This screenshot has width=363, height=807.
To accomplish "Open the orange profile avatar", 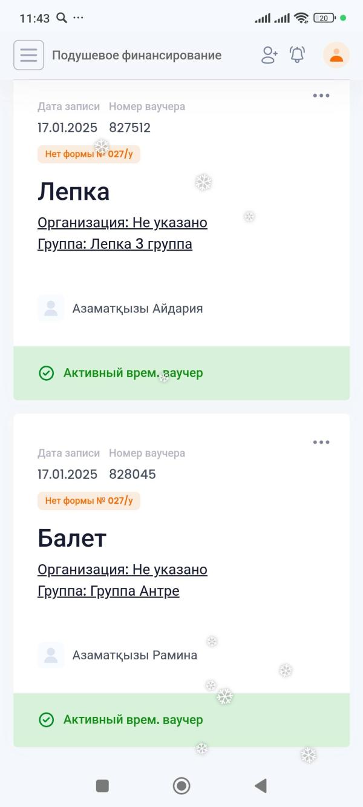I will click(x=336, y=55).
